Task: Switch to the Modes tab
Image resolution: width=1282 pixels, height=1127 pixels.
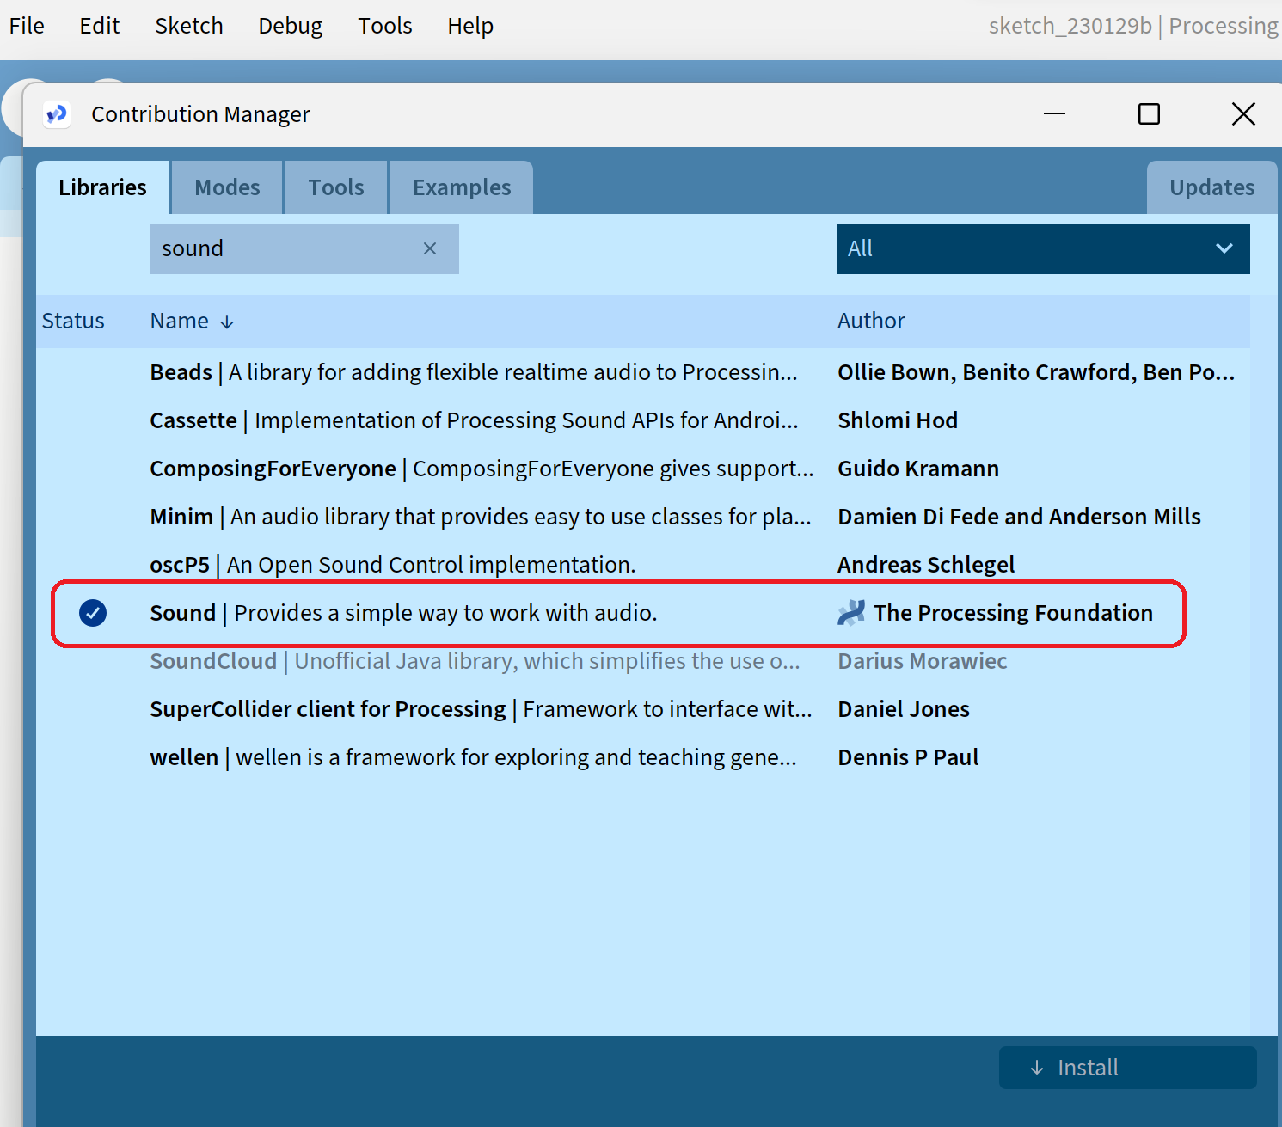Action: [227, 187]
